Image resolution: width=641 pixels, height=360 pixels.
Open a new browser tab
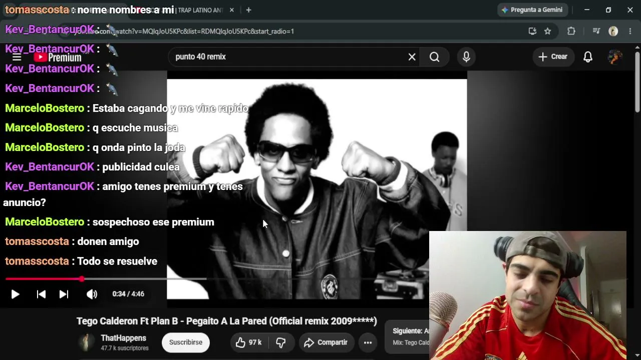pyautogui.click(x=248, y=10)
